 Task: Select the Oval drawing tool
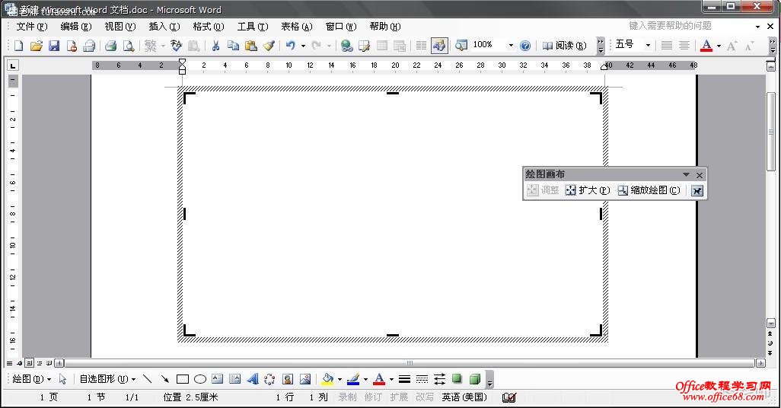click(x=200, y=379)
